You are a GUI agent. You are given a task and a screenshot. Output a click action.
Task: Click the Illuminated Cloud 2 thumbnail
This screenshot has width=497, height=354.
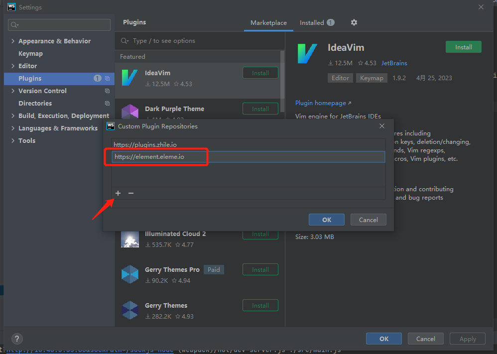[x=130, y=239]
